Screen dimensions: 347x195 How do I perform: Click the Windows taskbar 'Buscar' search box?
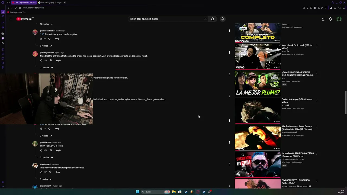(x=156, y=192)
